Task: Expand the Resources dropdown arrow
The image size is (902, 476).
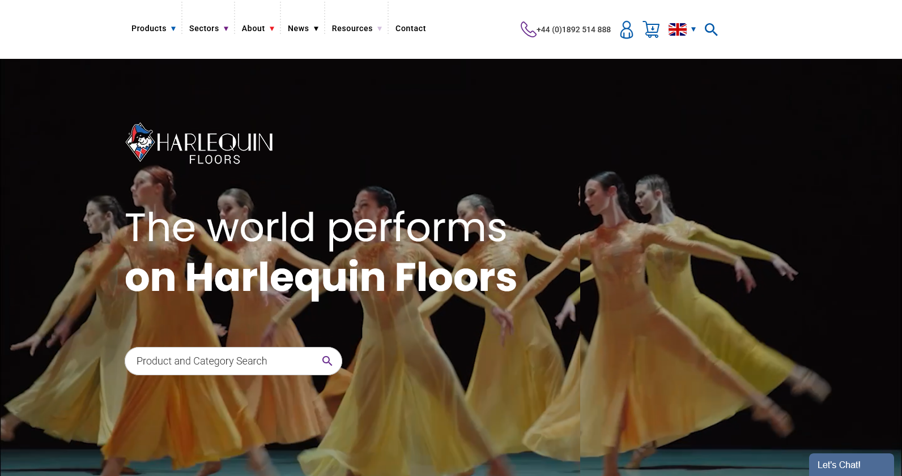Action: point(380,29)
